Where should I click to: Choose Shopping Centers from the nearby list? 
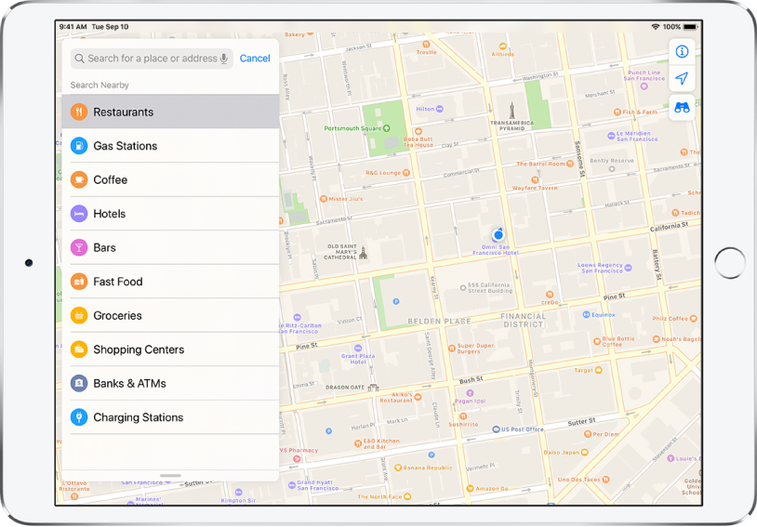pos(139,349)
